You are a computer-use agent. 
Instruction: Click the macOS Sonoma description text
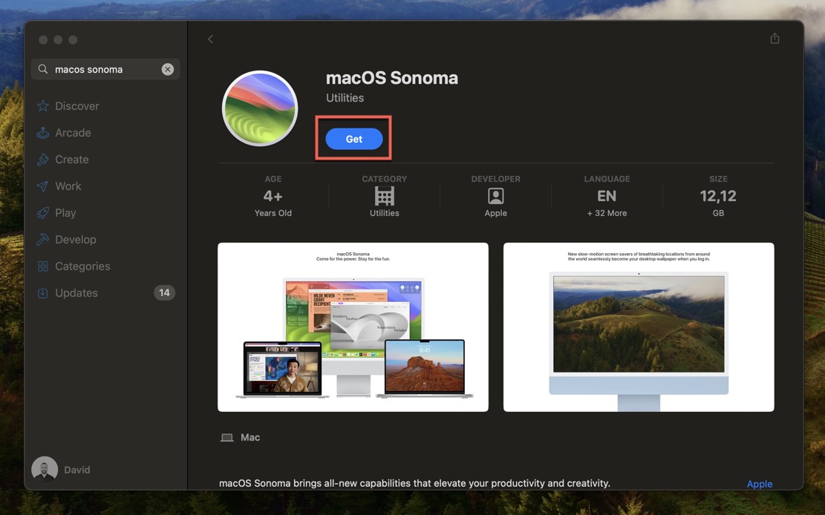point(414,483)
